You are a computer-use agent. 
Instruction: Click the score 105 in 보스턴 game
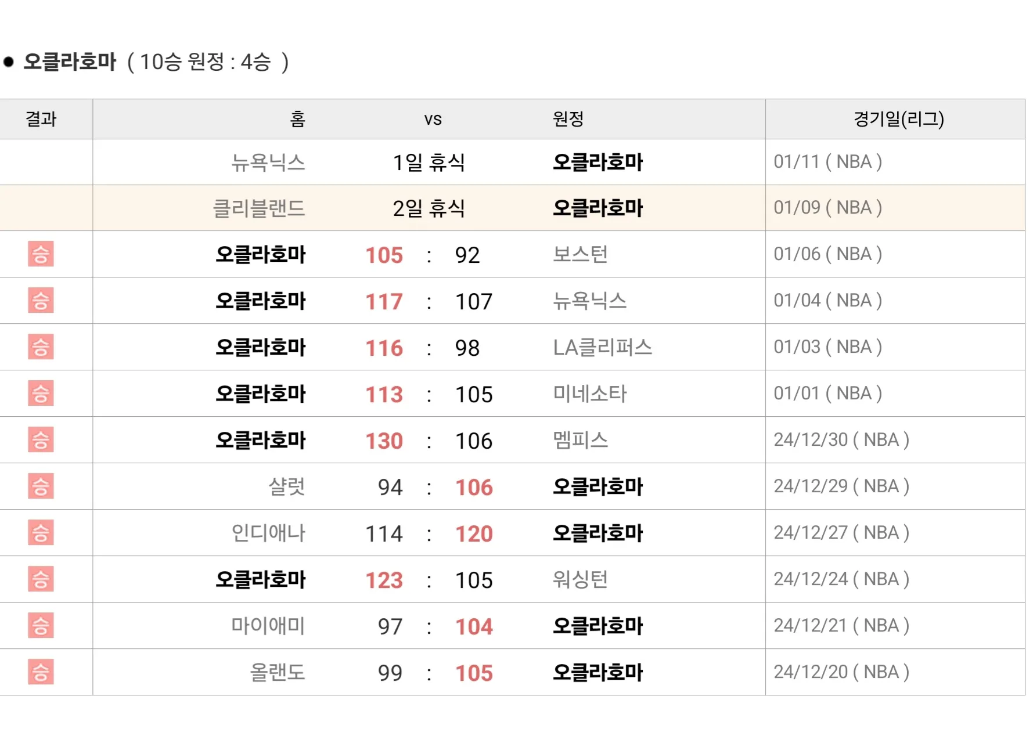[x=384, y=255]
